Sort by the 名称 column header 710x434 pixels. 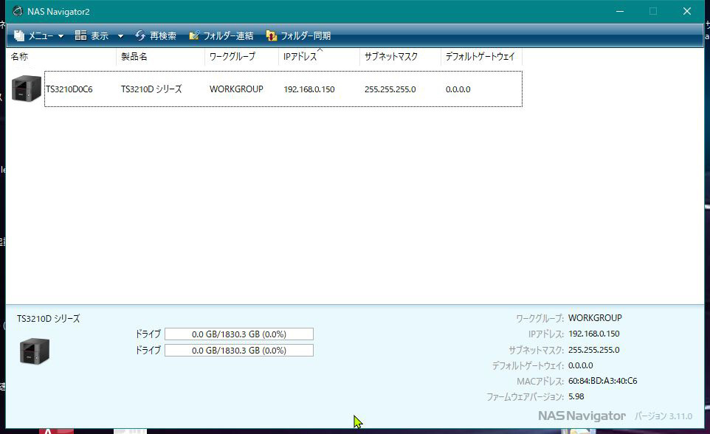pos(61,57)
